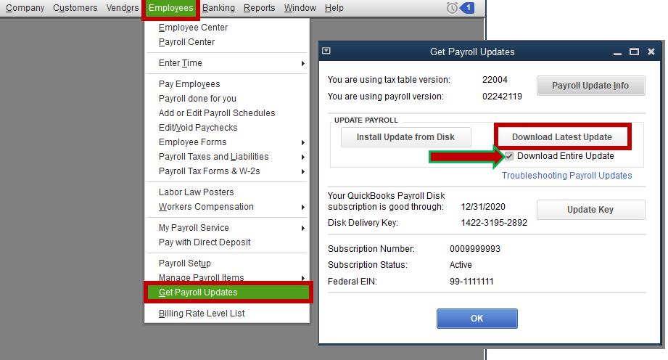Open the Window menu
The image size is (668, 360).
click(x=300, y=8)
